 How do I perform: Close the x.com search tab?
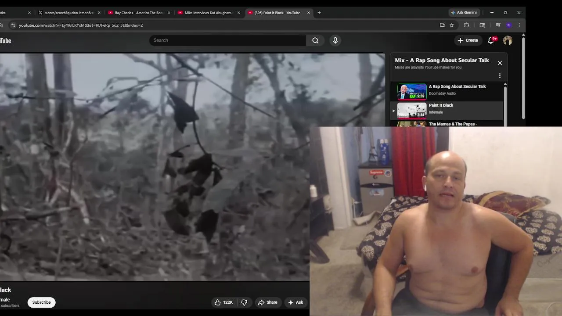pos(99,13)
